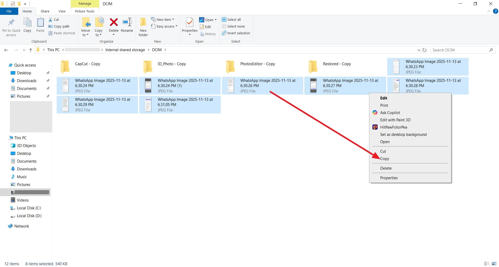Switch to the View ribbon tab

(x=62, y=11)
